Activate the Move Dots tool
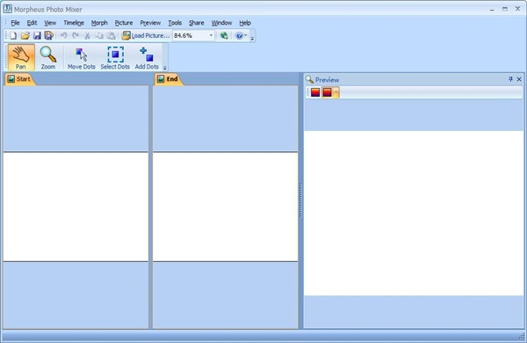 click(82, 57)
